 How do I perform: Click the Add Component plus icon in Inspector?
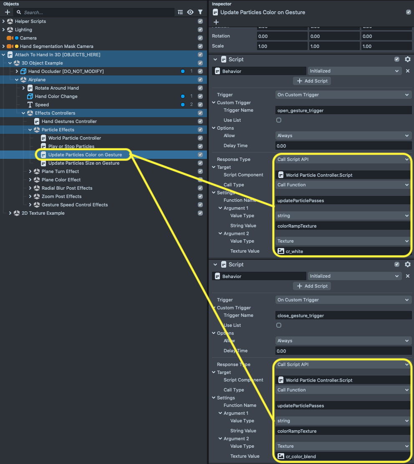point(216,22)
